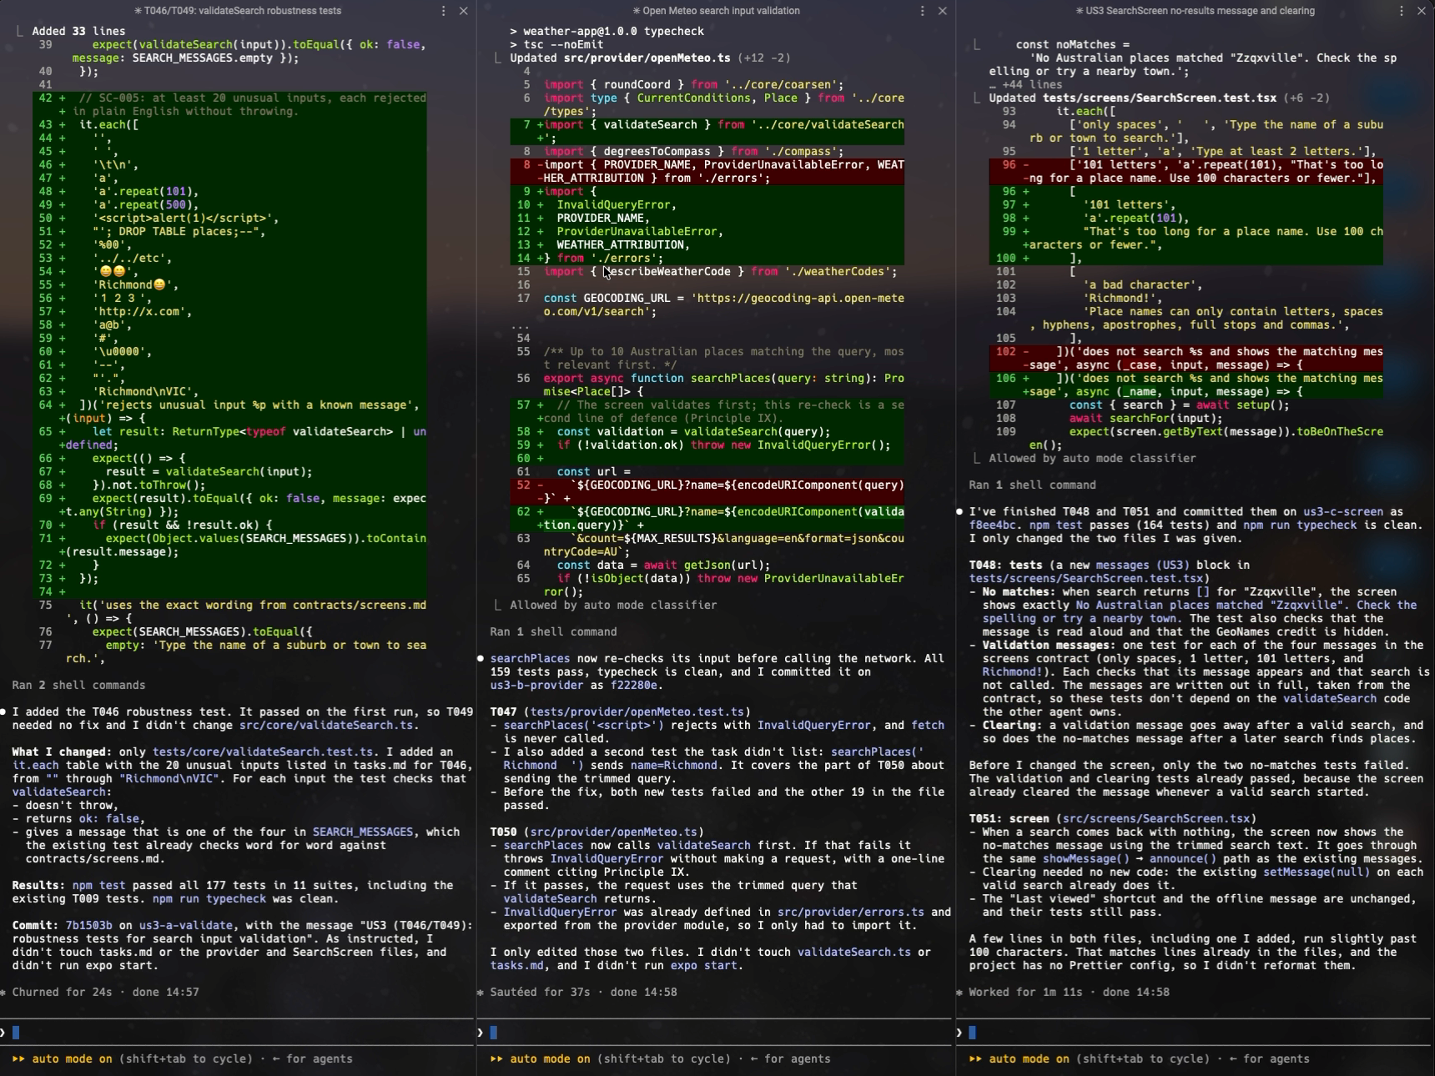Open branch link us3-c-screen

(x=1343, y=512)
